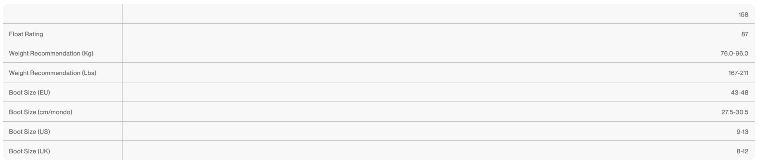Image resolution: width=758 pixels, height=164 pixels.
Task: Click the Boot Size (US) label
Action: [x=29, y=132]
